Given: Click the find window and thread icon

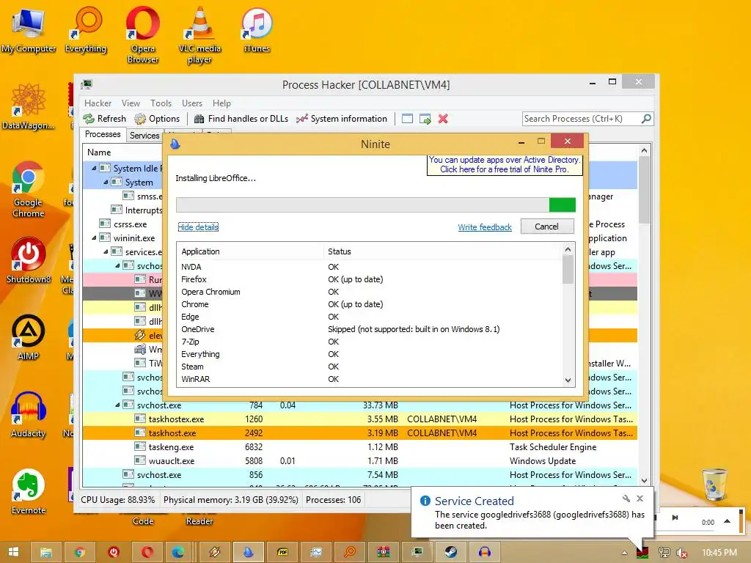Looking at the screenshot, I should coord(425,119).
